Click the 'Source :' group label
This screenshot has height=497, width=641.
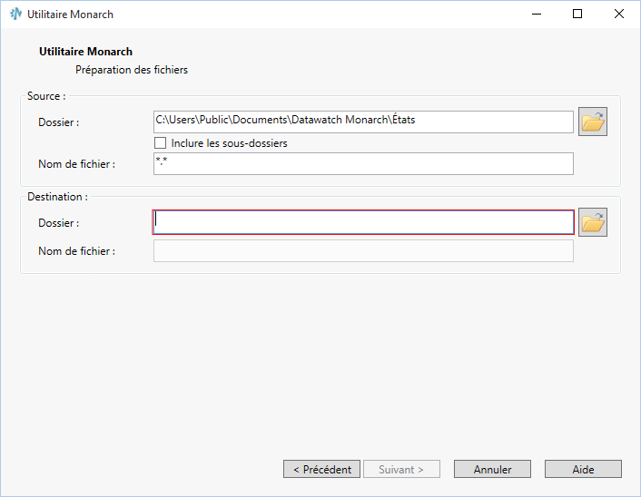click(x=46, y=96)
